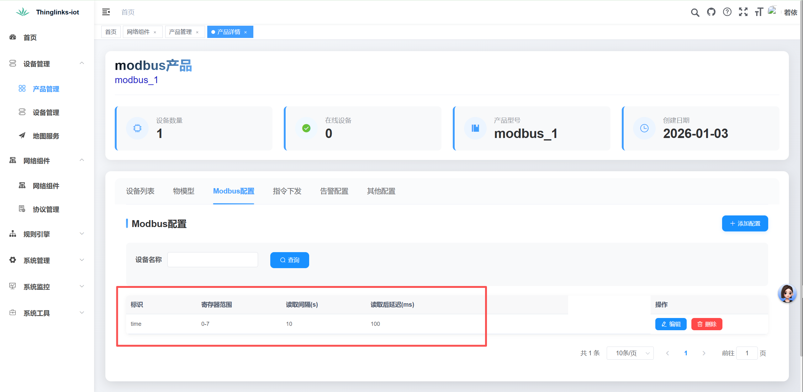Open the floating assistant avatar

pyautogui.click(x=787, y=293)
